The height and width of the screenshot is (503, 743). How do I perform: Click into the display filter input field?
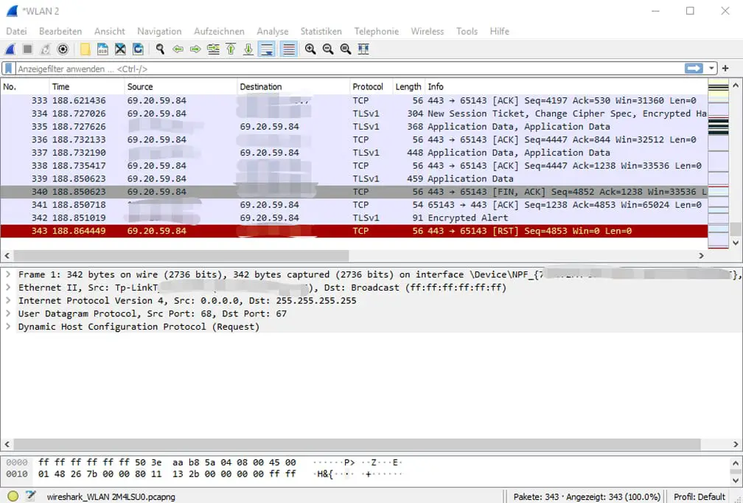(x=349, y=69)
